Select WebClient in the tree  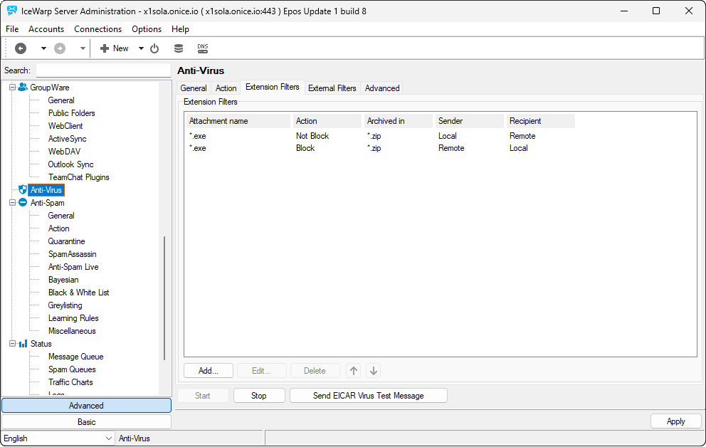[x=65, y=126]
